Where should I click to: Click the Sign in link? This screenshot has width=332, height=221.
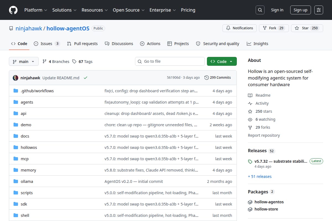pos(277,10)
